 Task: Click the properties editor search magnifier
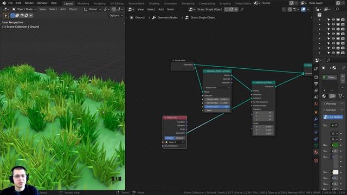point(329,60)
